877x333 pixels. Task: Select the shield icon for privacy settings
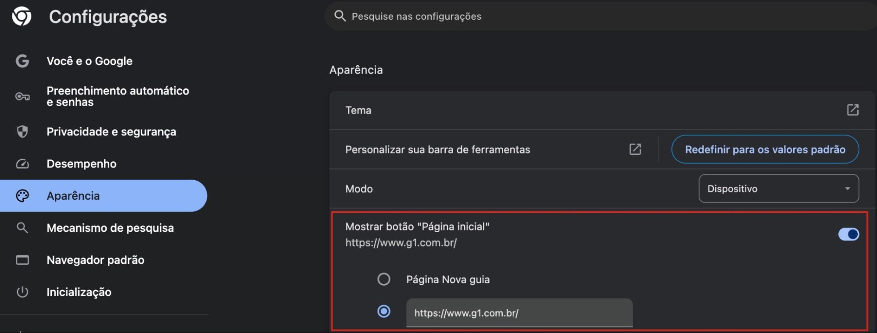click(22, 131)
